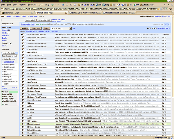Show the next sponsored link with the arrow
Viewport: 174px width, 139px height.
point(168,24)
